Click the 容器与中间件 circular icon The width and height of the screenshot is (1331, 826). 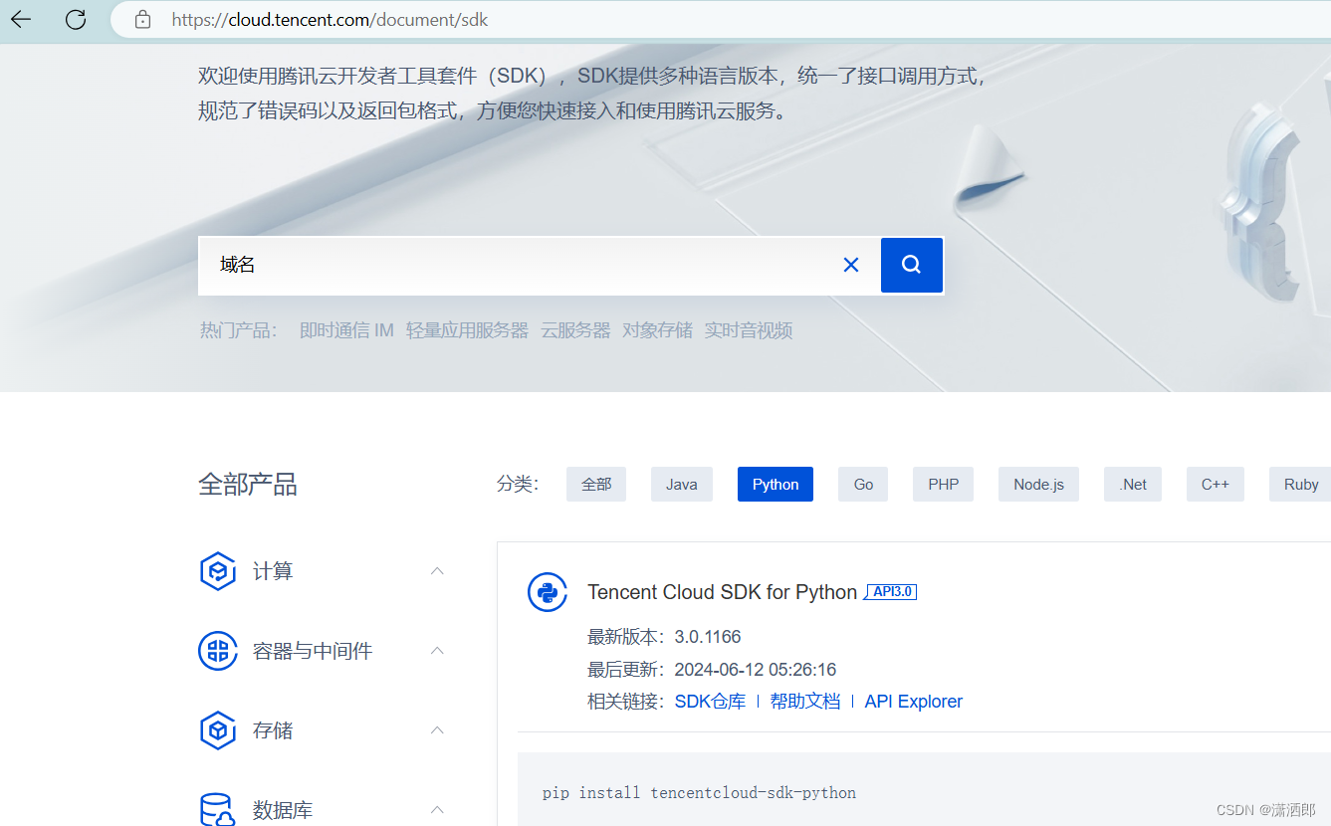tap(218, 651)
